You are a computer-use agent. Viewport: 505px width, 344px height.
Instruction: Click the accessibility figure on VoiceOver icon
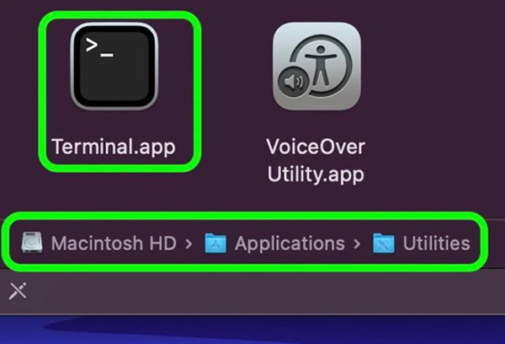(x=320, y=66)
